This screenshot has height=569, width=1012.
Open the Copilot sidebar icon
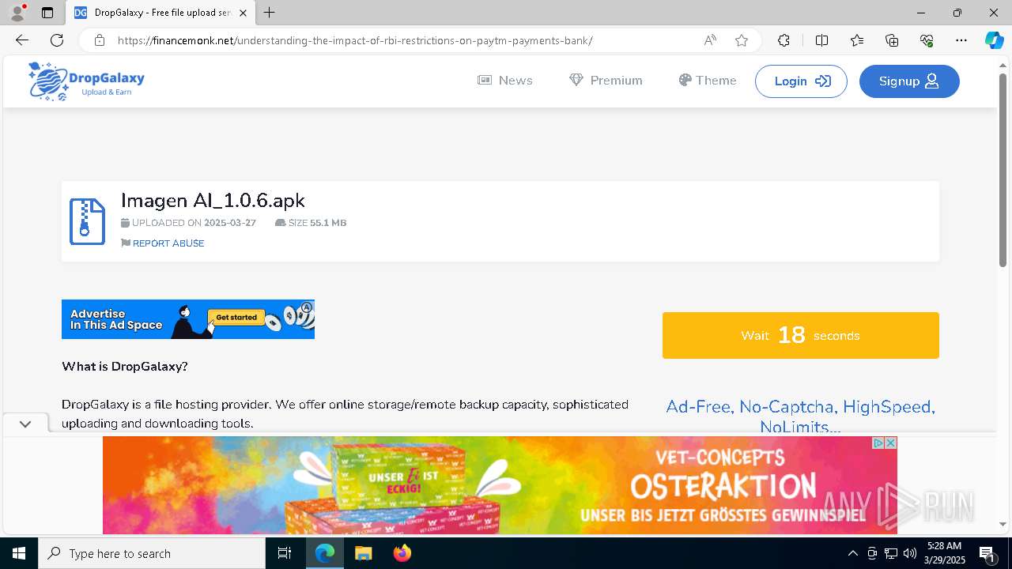(x=994, y=40)
